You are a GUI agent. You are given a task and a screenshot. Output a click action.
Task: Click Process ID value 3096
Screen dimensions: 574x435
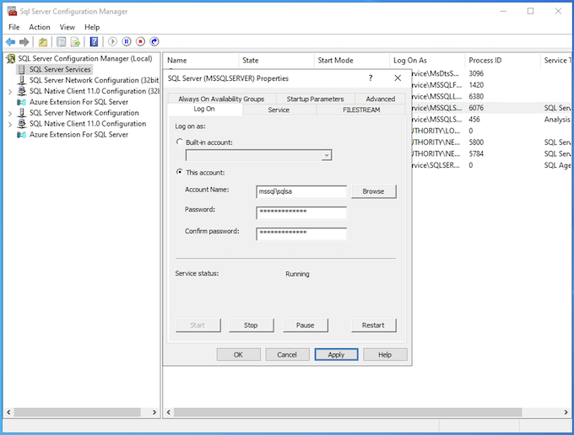476,73
